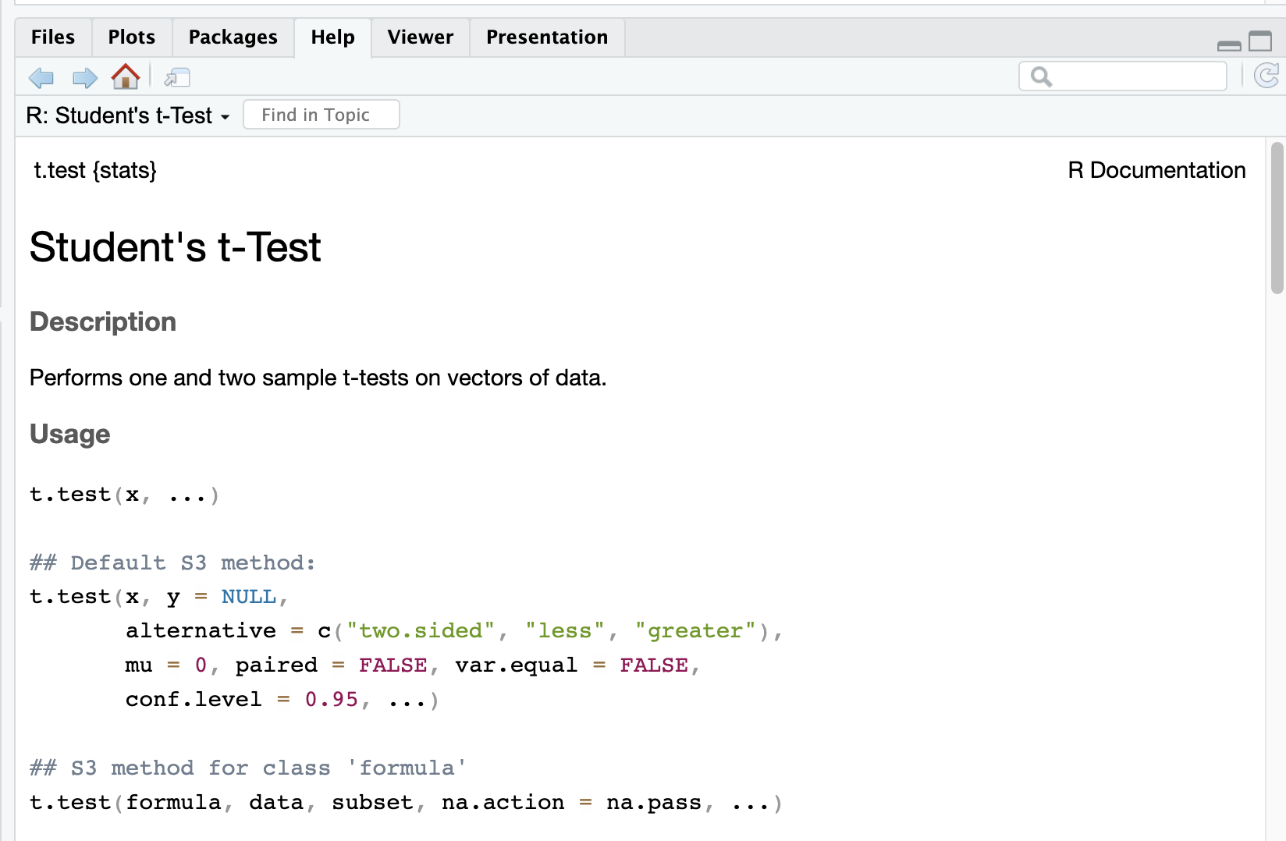Open the help topic in a new window
This screenshot has height=841, width=1286.
(x=177, y=77)
